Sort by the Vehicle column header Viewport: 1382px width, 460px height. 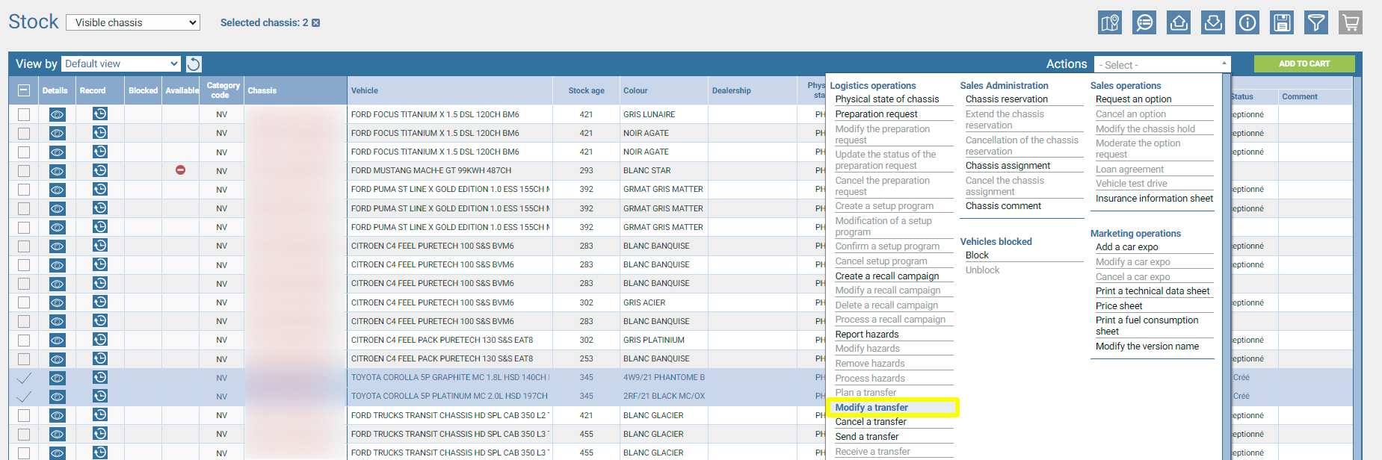365,91
